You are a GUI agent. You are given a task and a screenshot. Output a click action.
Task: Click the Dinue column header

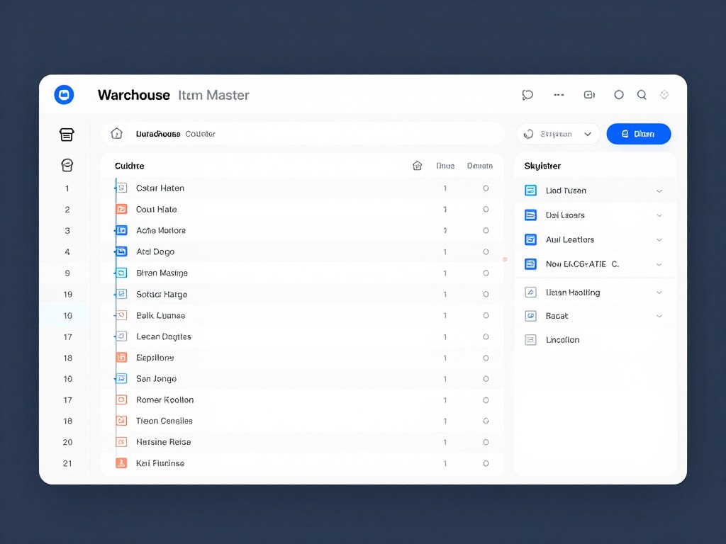[x=445, y=165]
